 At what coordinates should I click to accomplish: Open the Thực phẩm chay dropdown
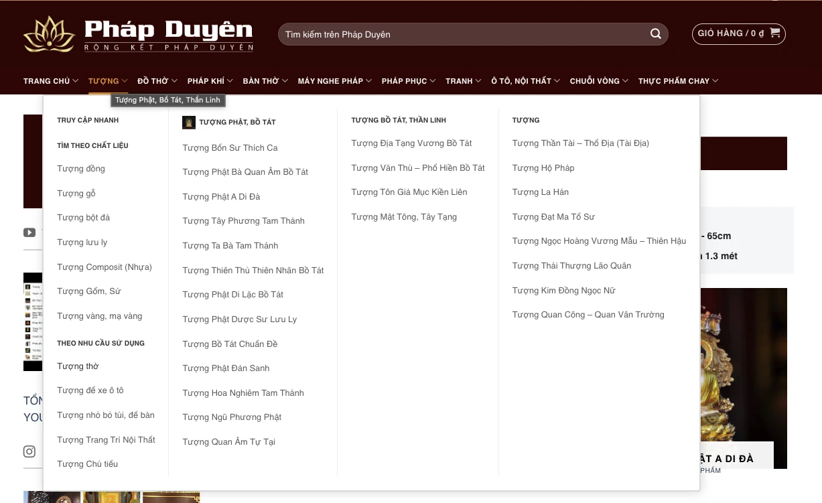(677, 81)
